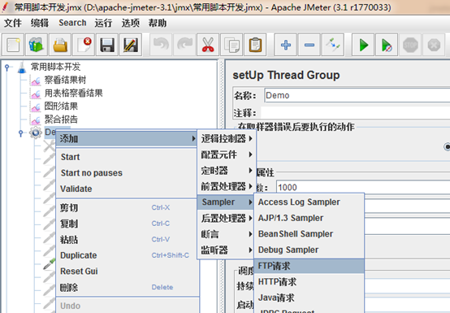Expand the 定时器 submenu
450x313 pixels.
pos(227,171)
